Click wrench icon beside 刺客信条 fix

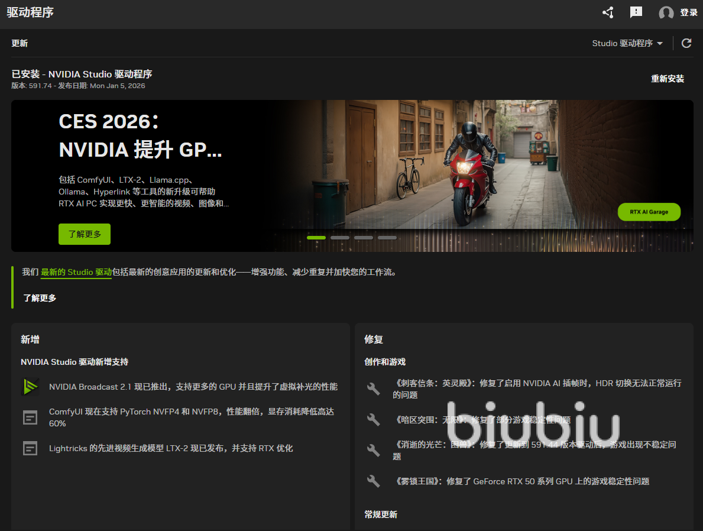coord(374,388)
